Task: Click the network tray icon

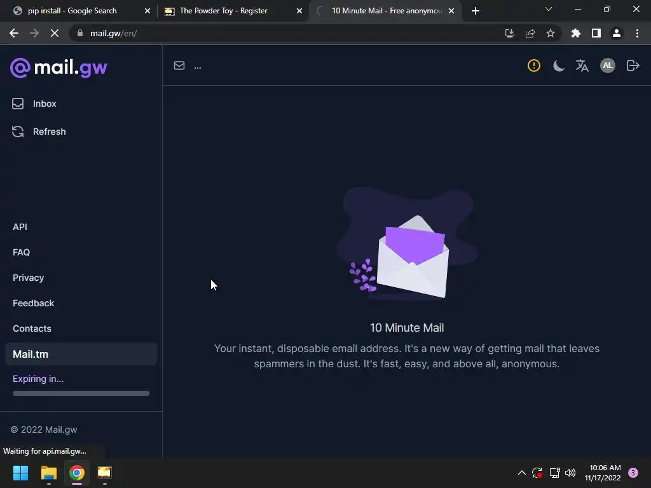Action: [x=554, y=473]
